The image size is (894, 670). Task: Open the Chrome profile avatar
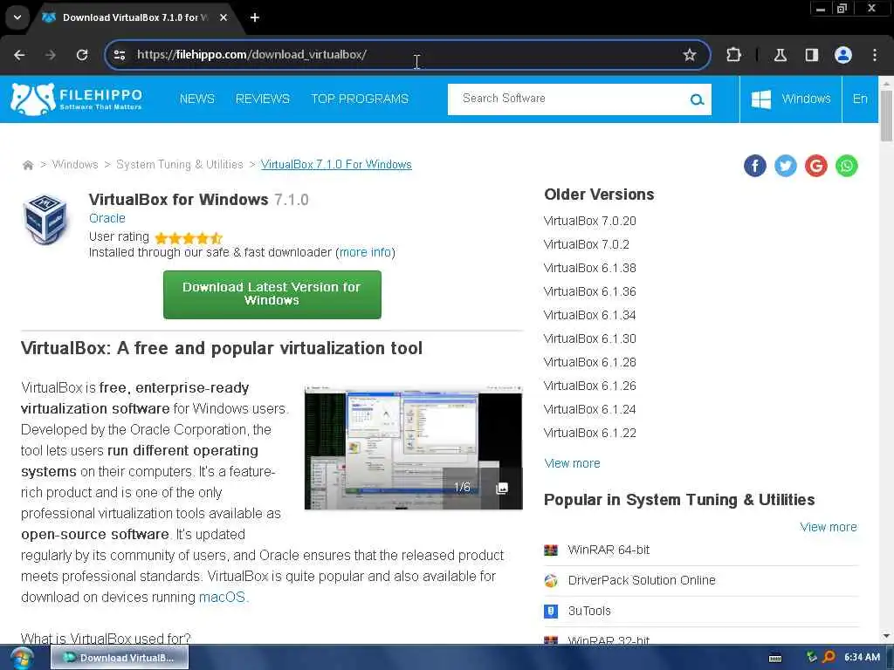click(x=843, y=55)
